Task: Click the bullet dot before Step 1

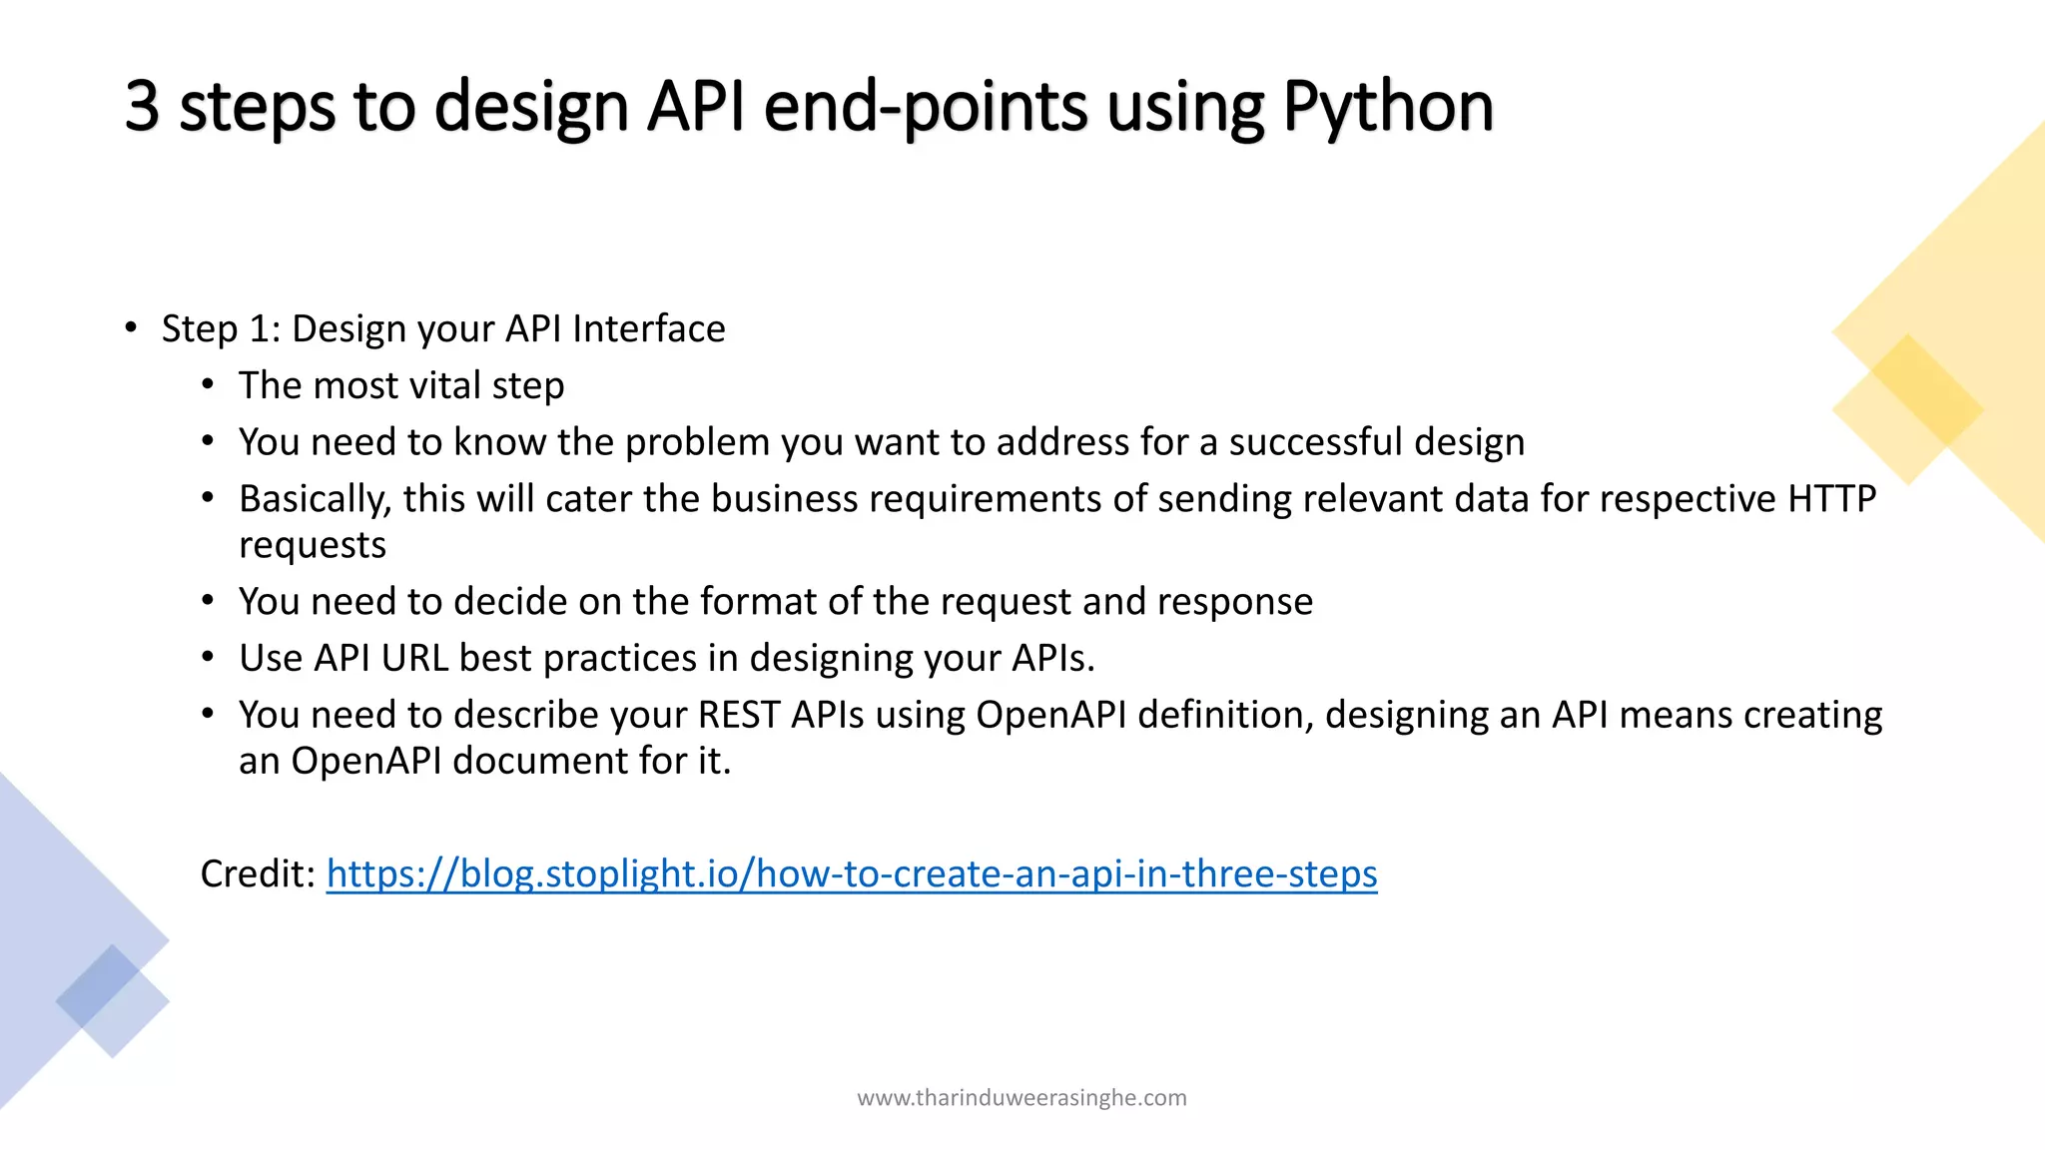Action: (x=131, y=327)
